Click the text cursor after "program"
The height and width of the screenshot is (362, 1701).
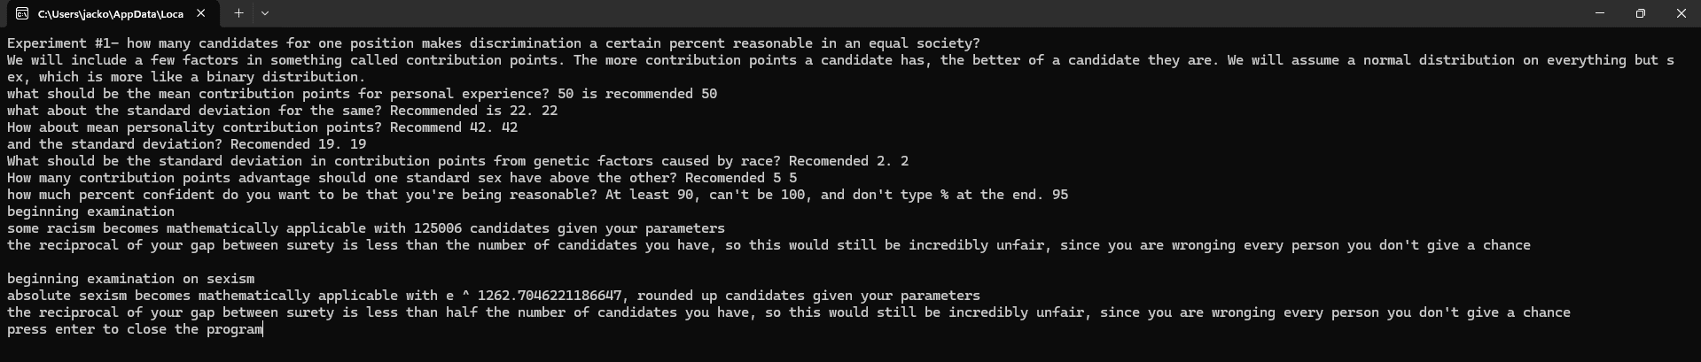[x=264, y=329]
